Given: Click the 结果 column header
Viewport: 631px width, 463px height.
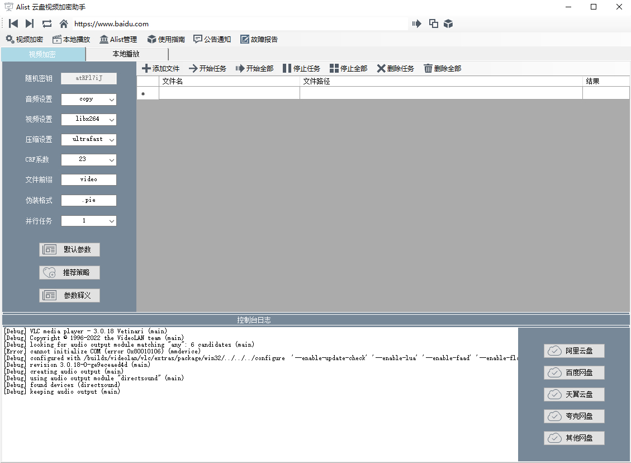Looking at the screenshot, I should tap(606, 81).
